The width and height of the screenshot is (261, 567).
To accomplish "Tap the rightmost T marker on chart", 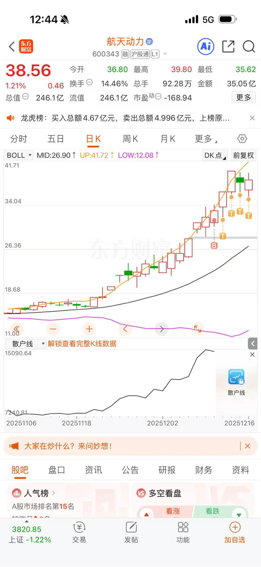I will tap(249, 215).
